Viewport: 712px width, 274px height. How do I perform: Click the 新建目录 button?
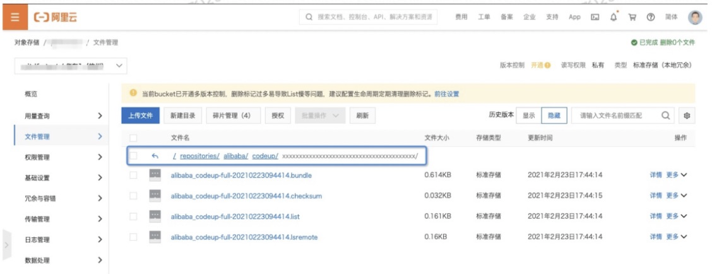tap(183, 115)
